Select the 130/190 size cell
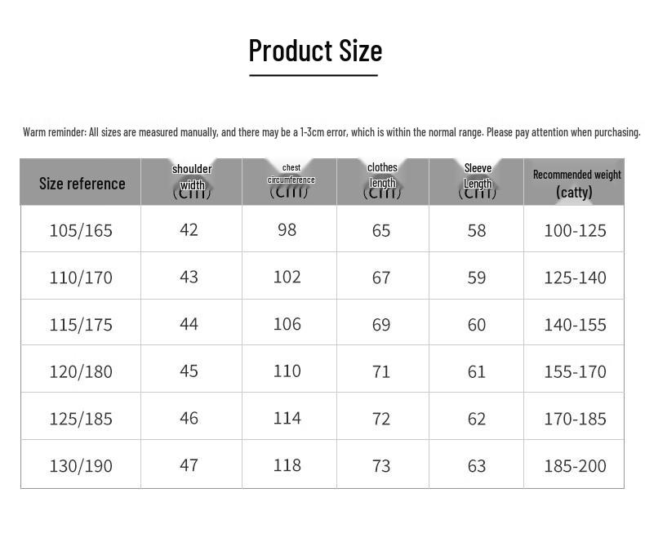 tap(81, 466)
